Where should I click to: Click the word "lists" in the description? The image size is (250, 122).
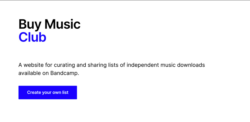pos(113,65)
